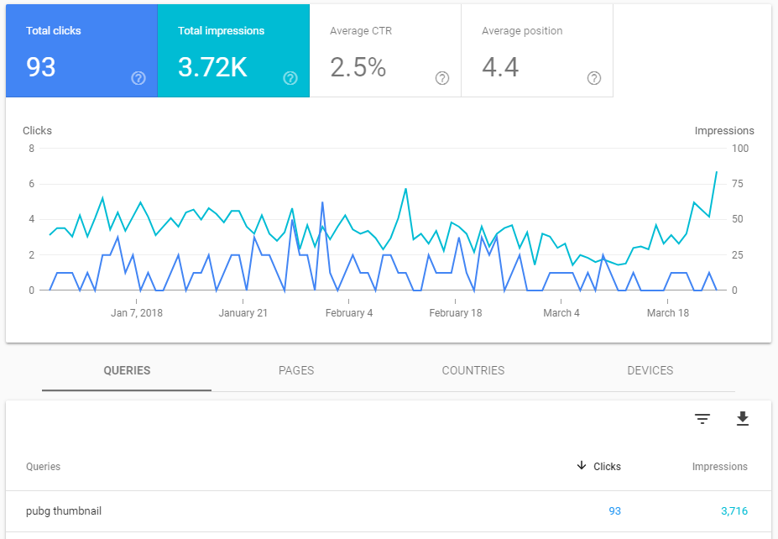Enable the Average position metric card

[x=536, y=51]
